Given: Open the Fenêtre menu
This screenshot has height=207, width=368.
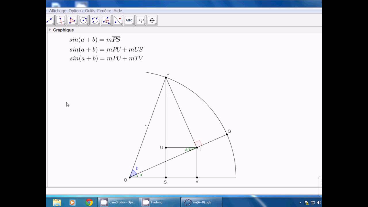Looking at the screenshot, I should (x=104, y=11).
